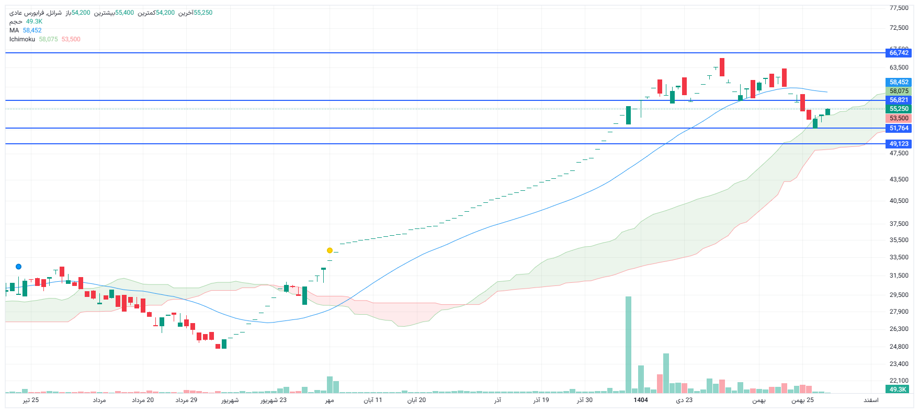
Task: Click the pink 53,500 Ichimoku axis label
Action: tap(899, 118)
